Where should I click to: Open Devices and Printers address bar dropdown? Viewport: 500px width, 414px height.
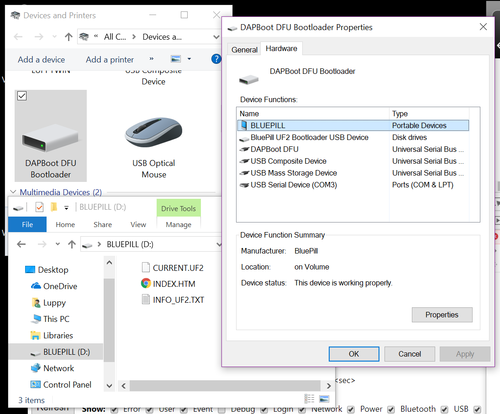(216, 37)
